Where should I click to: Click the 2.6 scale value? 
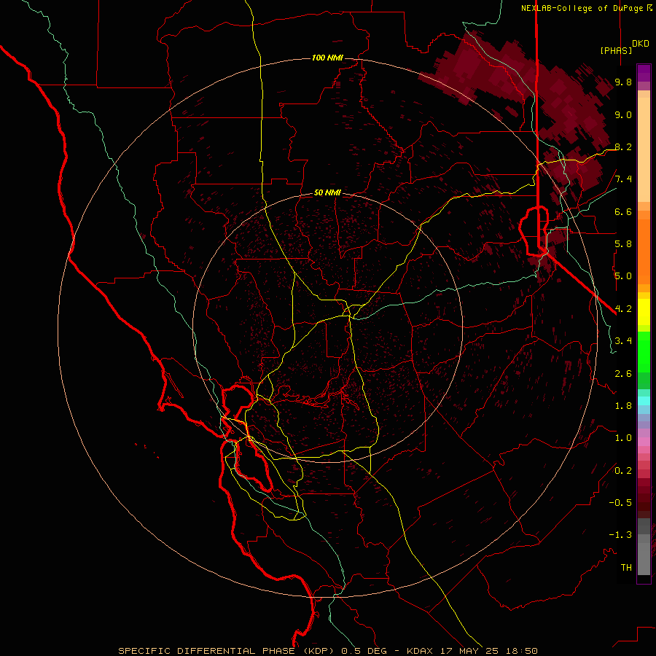[623, 374]
